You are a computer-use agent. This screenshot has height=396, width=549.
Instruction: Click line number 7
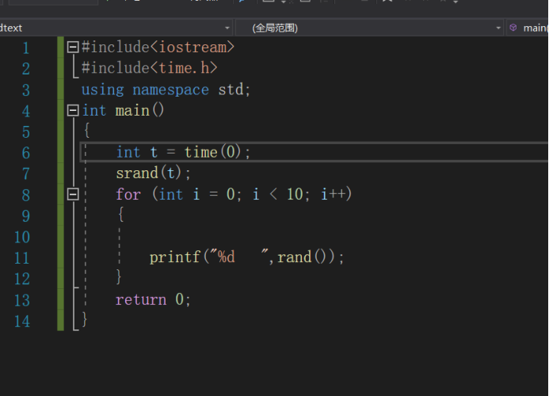[x=26, y=173]
